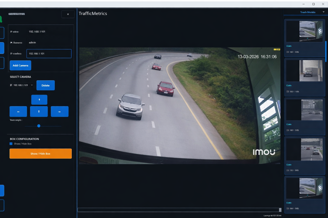Toggle the Show / Hide Box checkbox
The image size is (328, 218).
11,144
